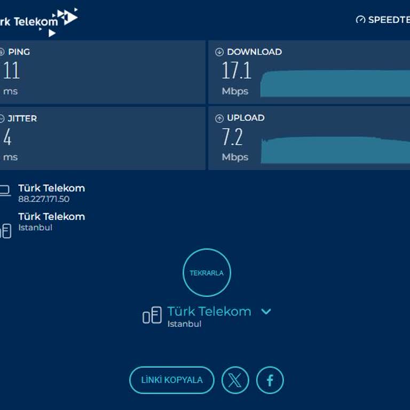Click the jitter value 4
Image resolution: width=410 pixels, height=410 pixels.
[7, 137]
